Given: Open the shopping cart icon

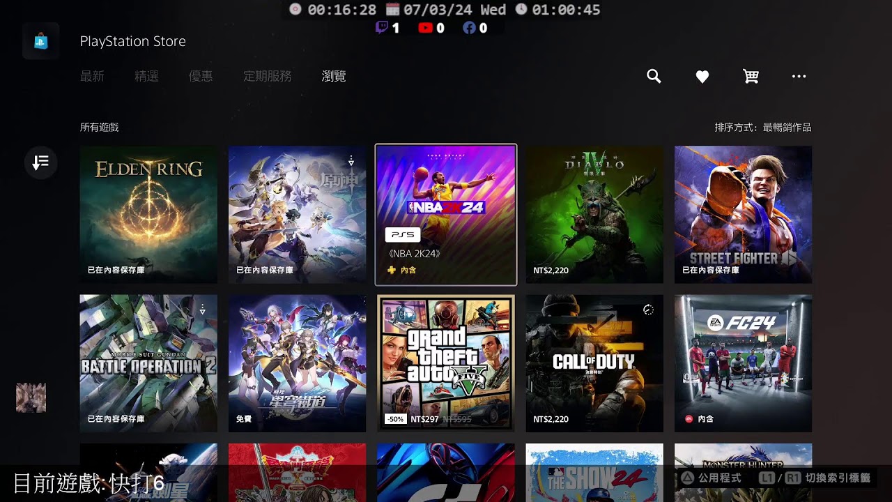Looking at the screenshot, I should pyautogui.click(x=751, y=77).
